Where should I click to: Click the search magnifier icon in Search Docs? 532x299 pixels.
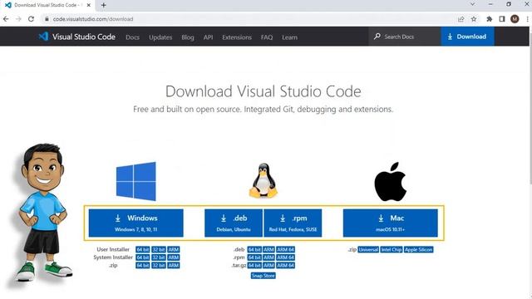coord(377,37)
